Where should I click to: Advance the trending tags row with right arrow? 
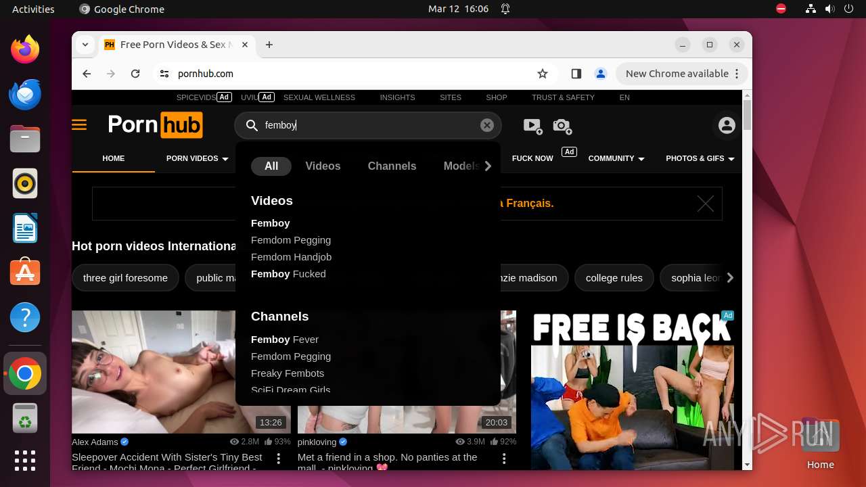729,277
